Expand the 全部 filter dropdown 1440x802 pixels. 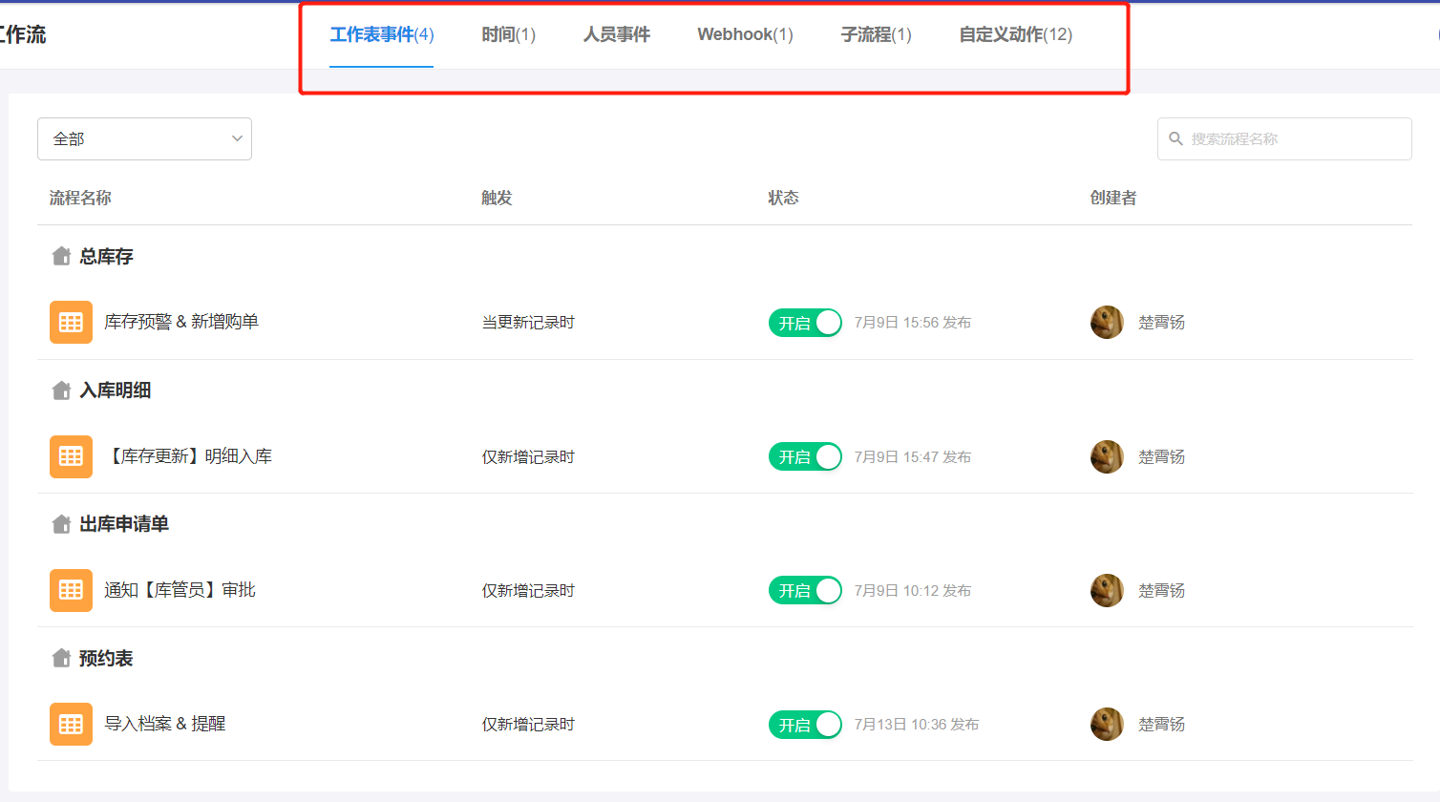pyautogui.click(x=144, y=138)
